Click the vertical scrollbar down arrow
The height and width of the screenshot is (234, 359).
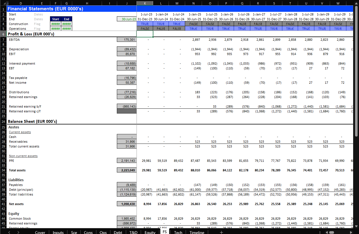tap(356, 226)
